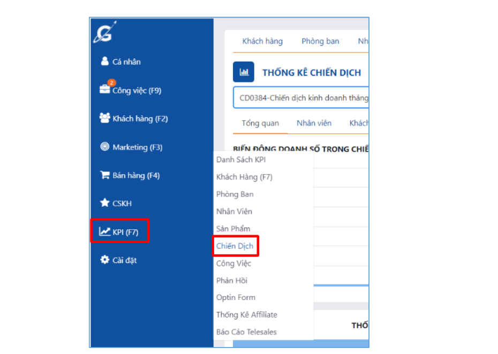
Task: Click Optin Form in the submenu
Action: [x=236, y=297]
